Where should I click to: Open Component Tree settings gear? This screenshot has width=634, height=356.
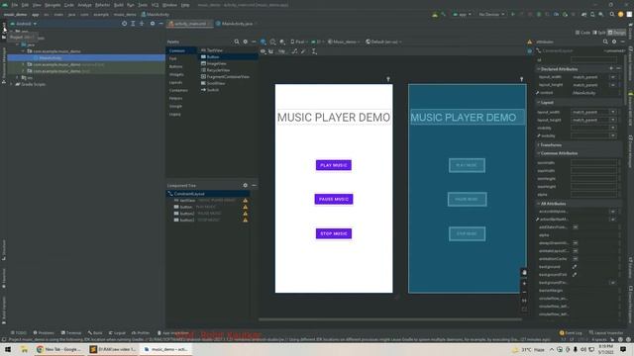click(245, 185)
